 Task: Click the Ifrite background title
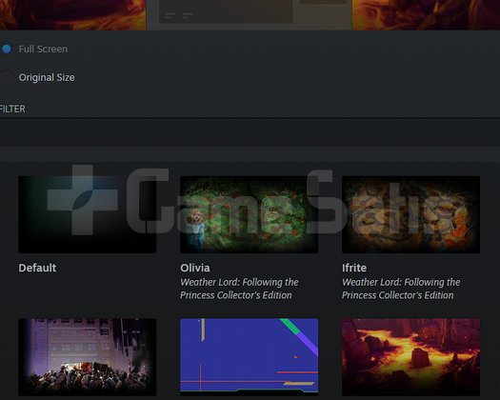tap(354, 268)
